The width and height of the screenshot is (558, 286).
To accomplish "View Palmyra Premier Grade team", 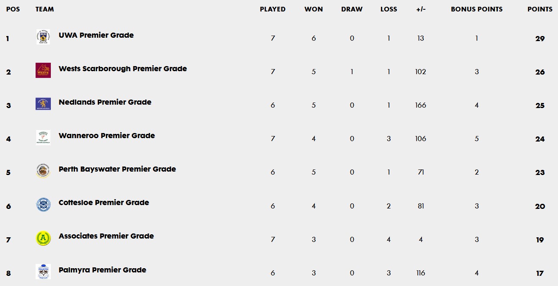I will pos(103,270).
